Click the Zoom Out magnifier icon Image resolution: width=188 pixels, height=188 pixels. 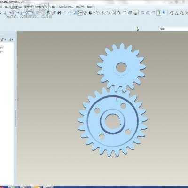109,13
